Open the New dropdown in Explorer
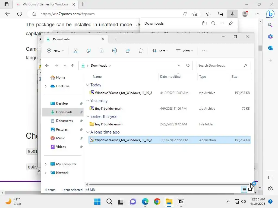This screenshot has width=278, height=208. [55, 51]
